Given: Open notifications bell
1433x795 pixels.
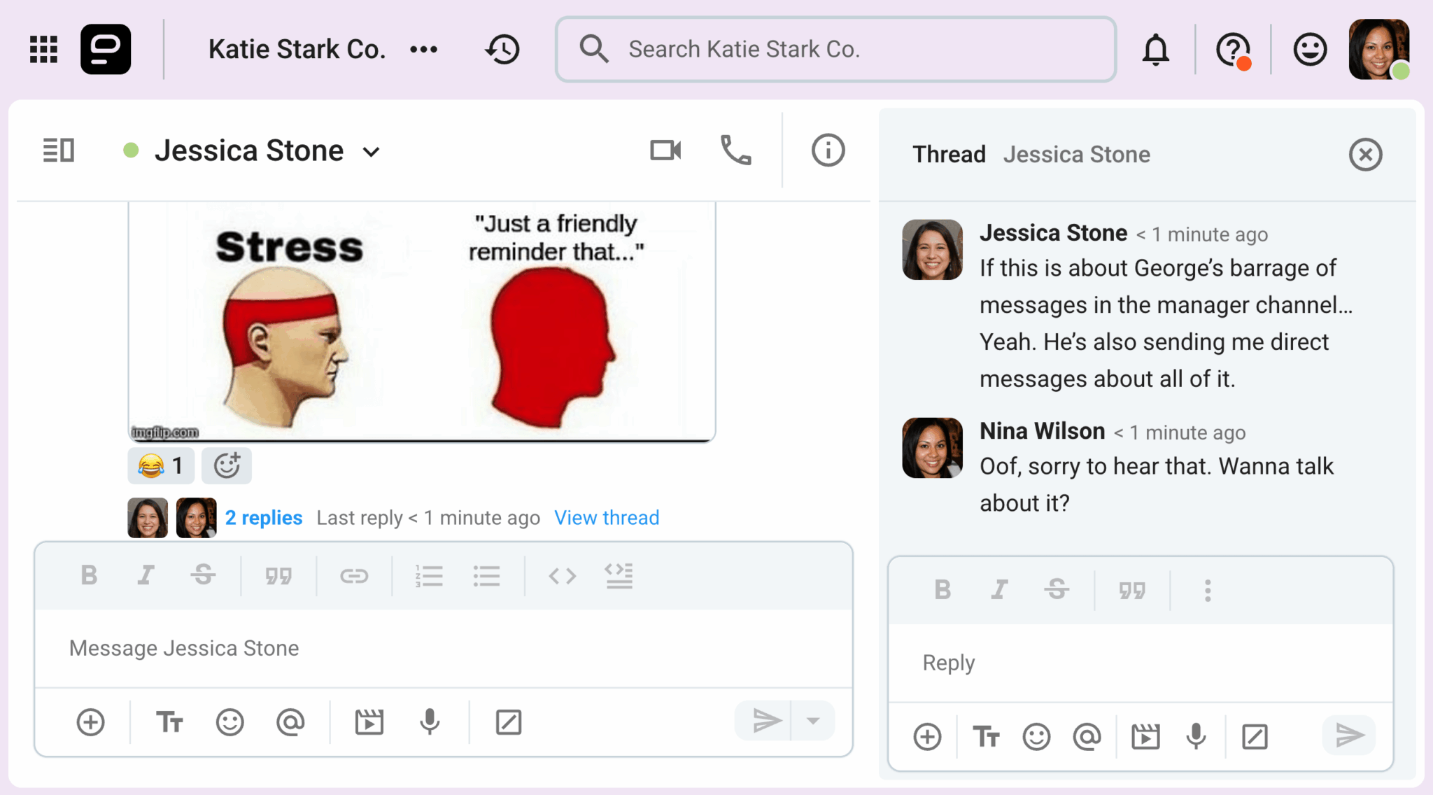Looking at the screenshot, I should pos(1156,49).
